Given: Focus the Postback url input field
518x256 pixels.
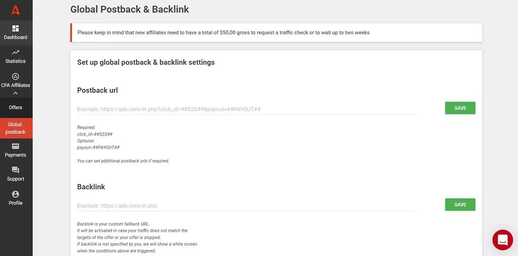Looking at the screenshot, I should click(x=246, y=109).
